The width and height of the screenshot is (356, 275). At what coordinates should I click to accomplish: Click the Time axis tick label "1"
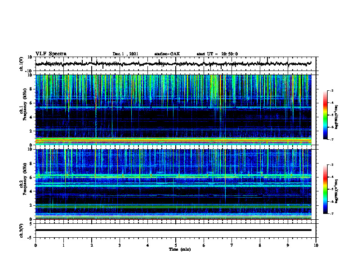coord(63,245)
